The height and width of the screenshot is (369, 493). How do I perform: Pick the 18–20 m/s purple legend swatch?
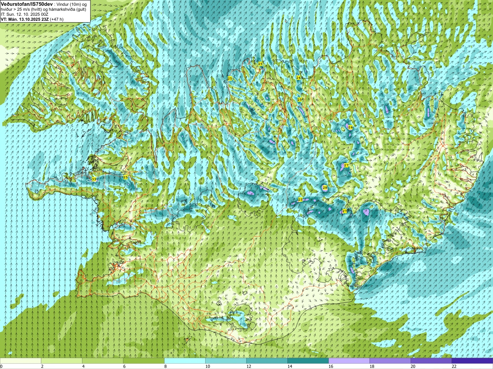390,361
